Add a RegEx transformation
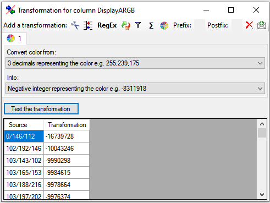The image size is (270, 203). (x=107, y=25)
